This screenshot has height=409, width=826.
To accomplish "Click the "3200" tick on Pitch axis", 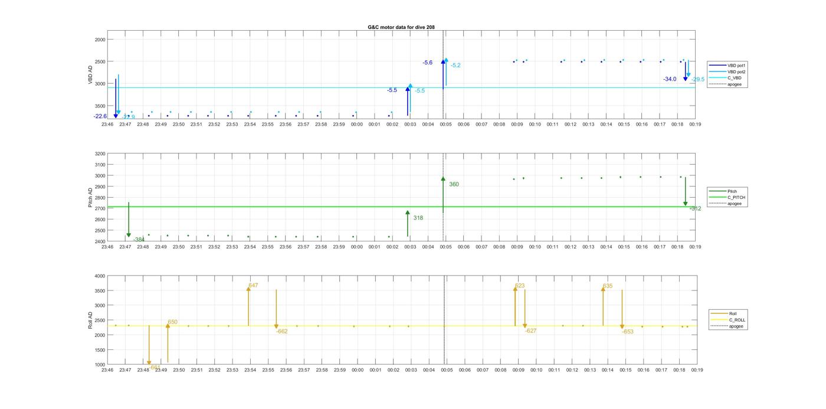I will pyautogui.click(x=100, y=154).
